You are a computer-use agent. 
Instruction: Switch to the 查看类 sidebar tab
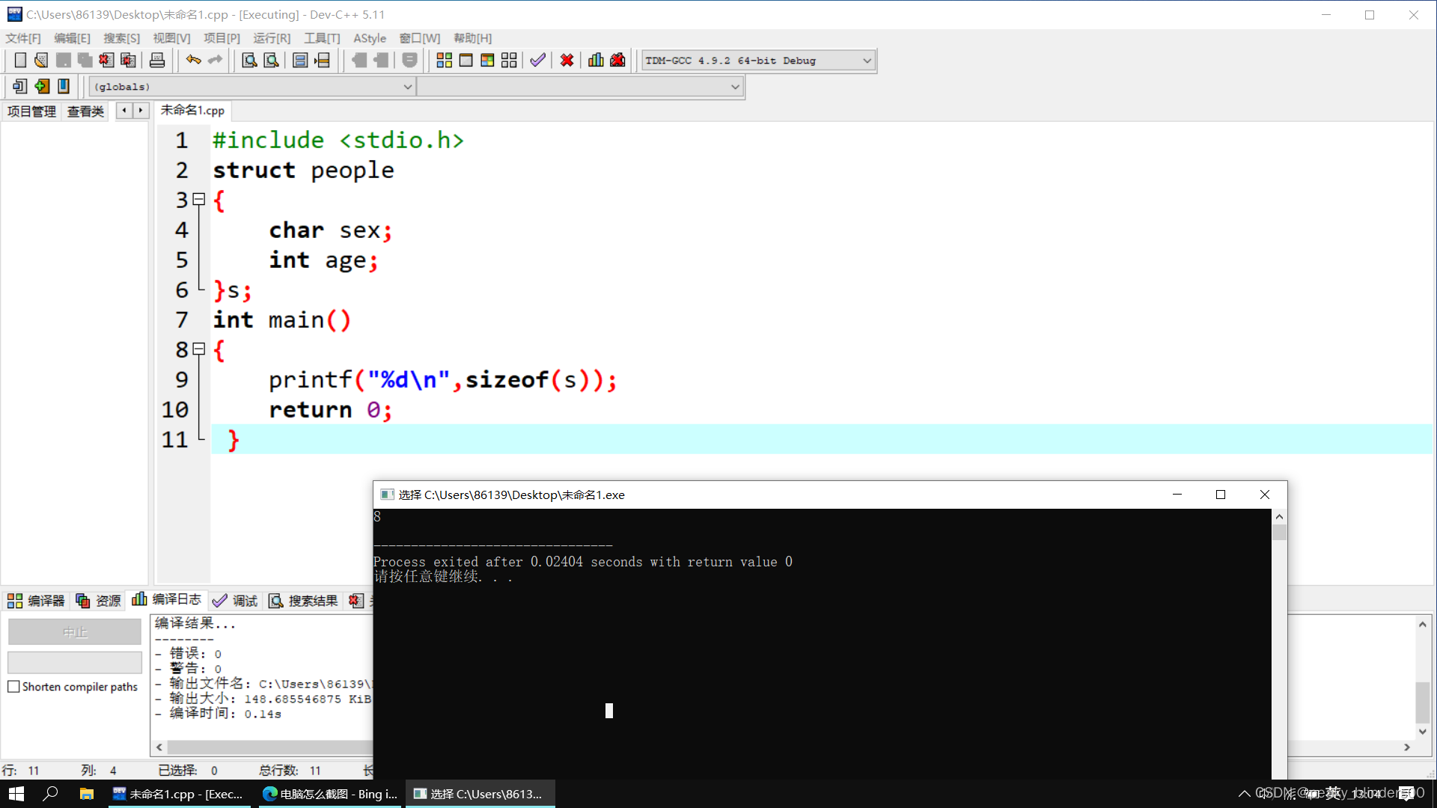85,111
